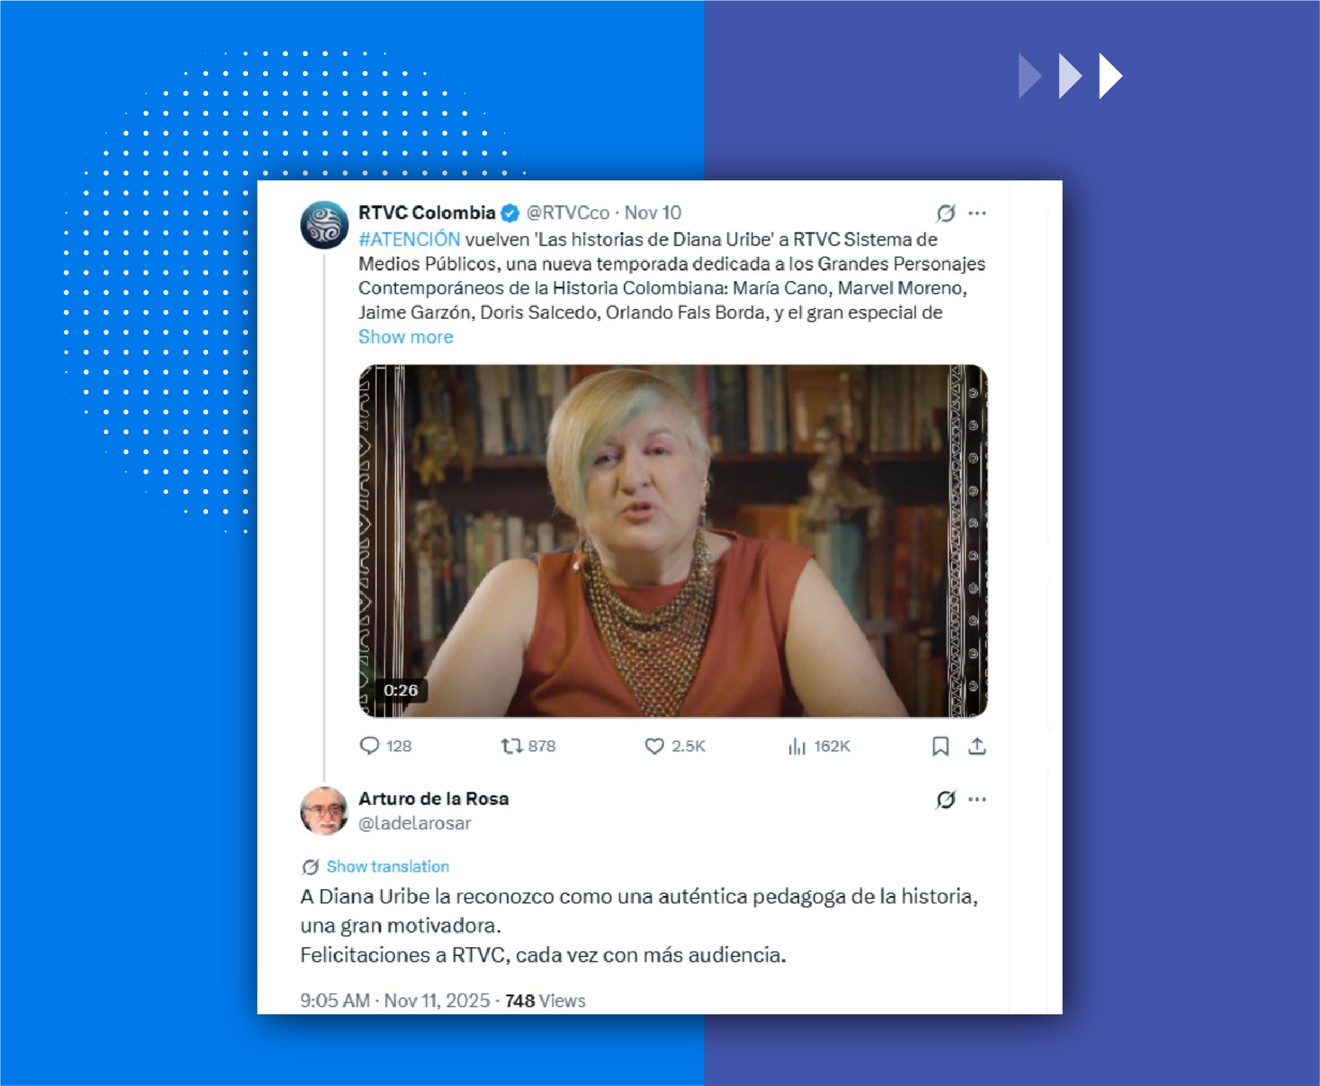Click the reply icon showing 128
Viewport: 1320px width, 1086px height.
coord(370,745)
